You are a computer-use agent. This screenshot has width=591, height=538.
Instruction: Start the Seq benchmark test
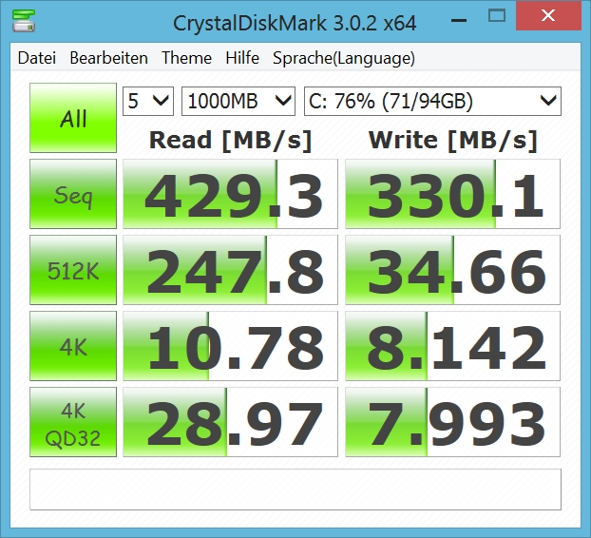click(x=73, y=194)
